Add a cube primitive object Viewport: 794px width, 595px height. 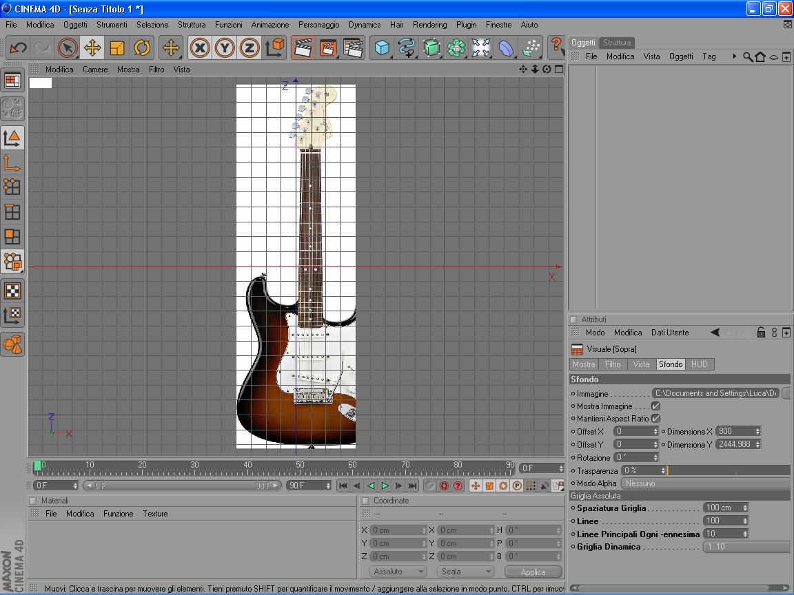(x=382, y=48)
